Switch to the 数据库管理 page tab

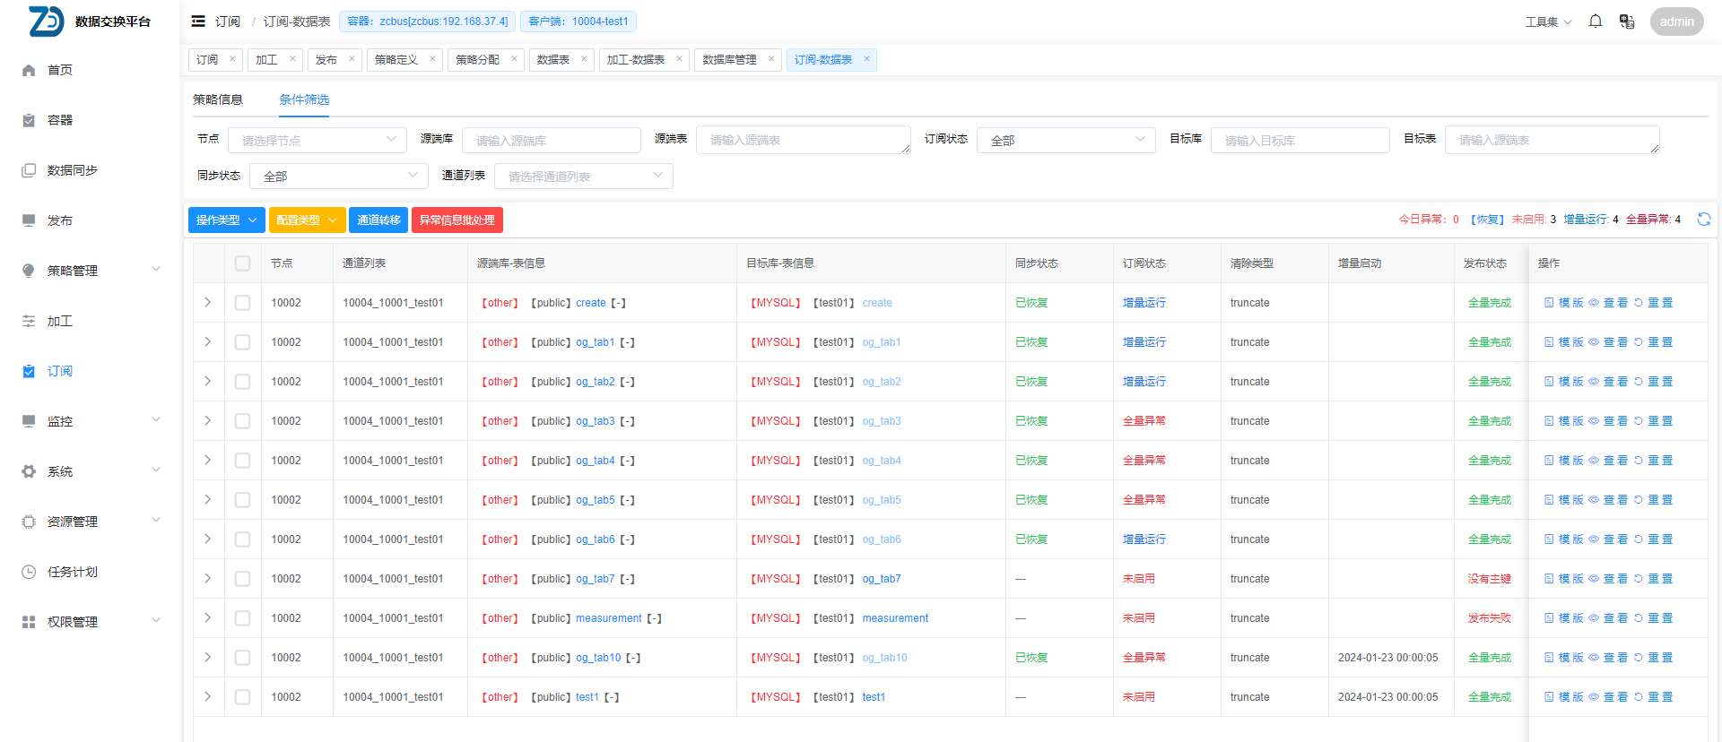(x=729, y=60)
